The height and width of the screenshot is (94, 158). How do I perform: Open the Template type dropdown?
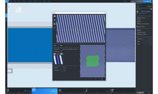[x=63, y=52]
